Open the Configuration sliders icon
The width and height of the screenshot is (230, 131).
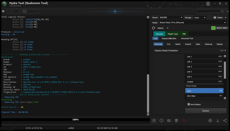25,11
